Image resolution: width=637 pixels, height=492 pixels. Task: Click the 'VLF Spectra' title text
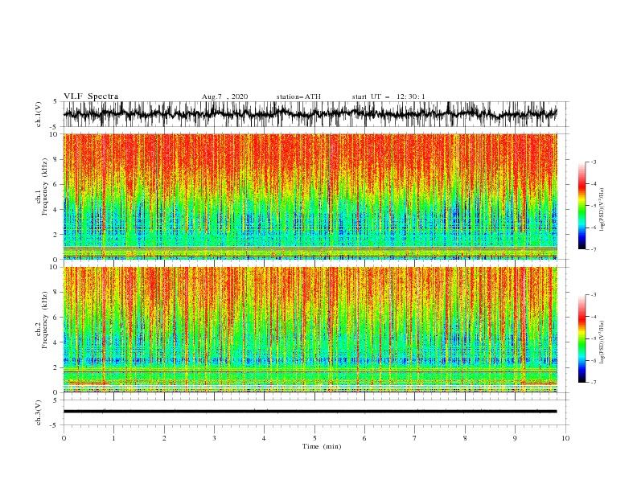pos(91,96)
